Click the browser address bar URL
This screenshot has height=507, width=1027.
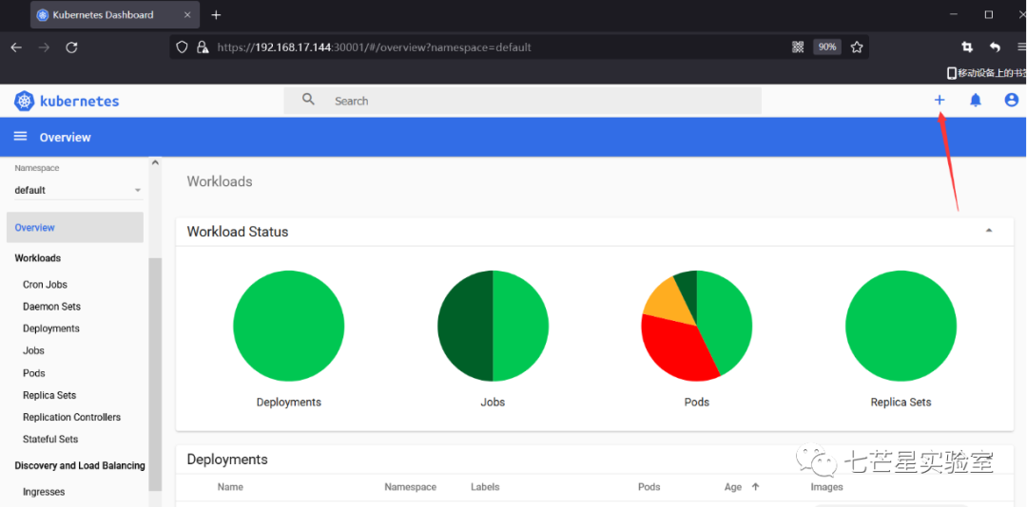pos(374,47)
